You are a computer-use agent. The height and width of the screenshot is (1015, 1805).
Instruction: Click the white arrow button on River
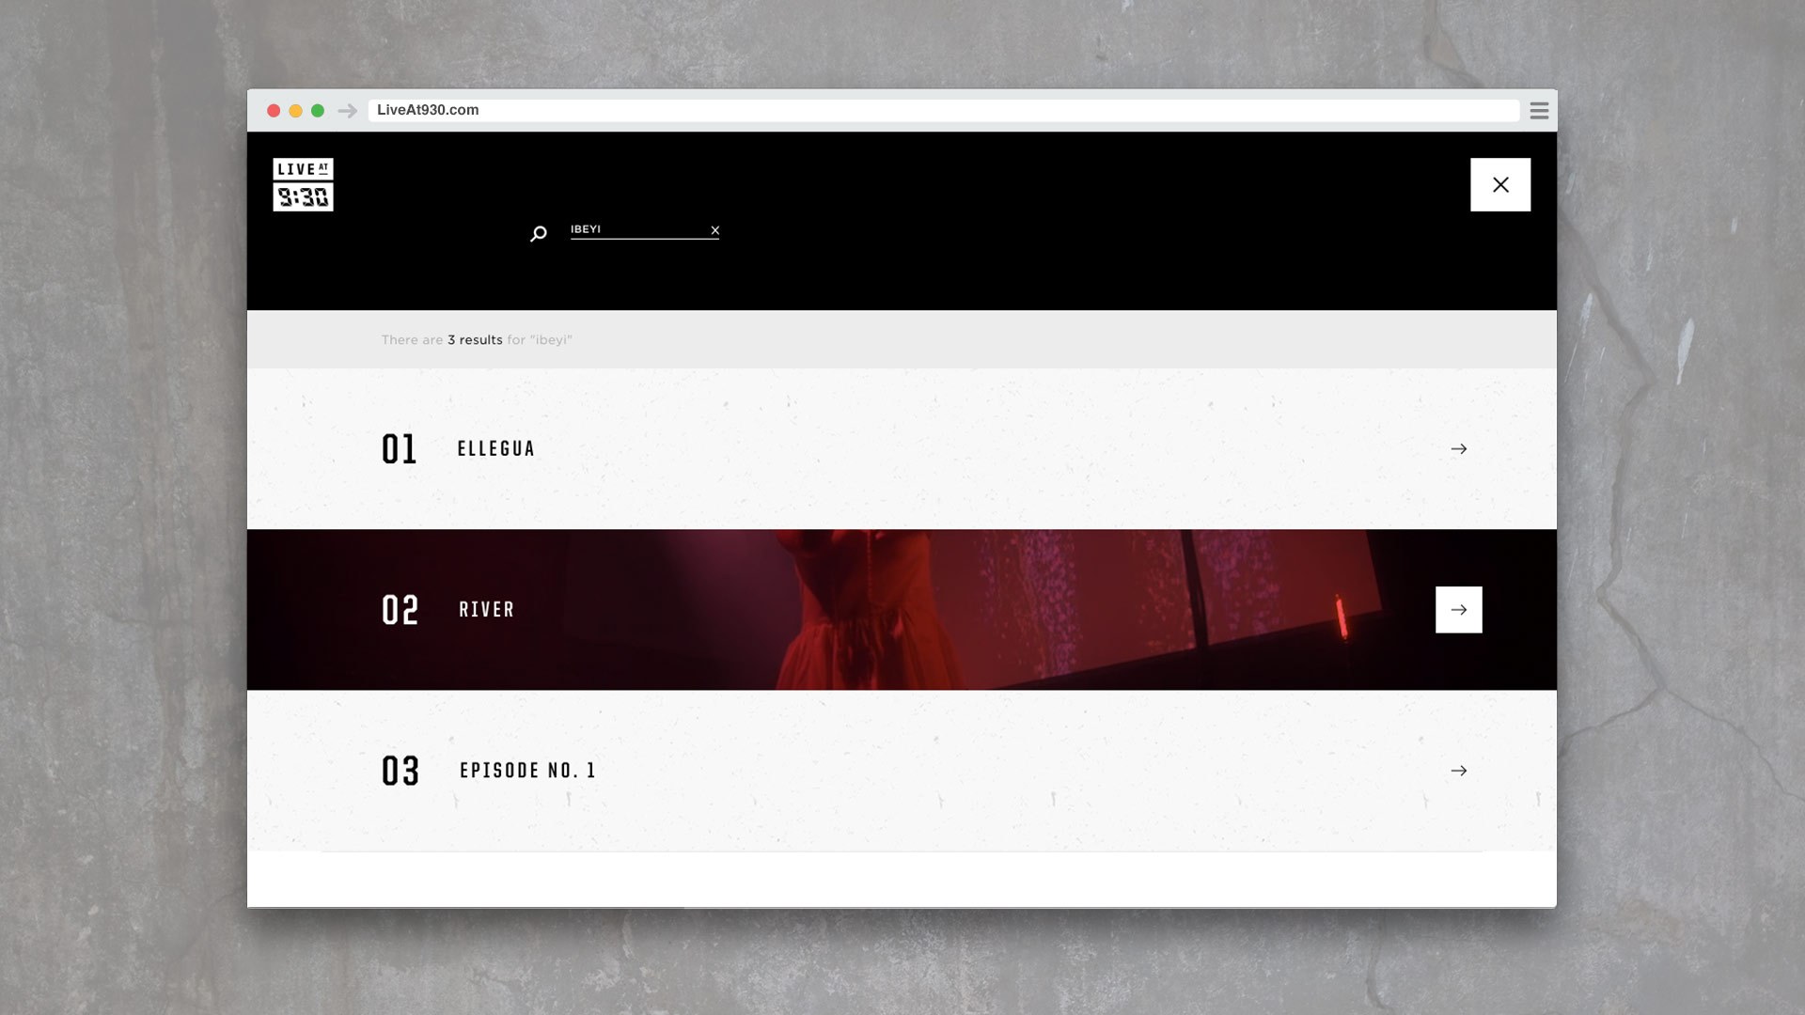pos(1458,610)
